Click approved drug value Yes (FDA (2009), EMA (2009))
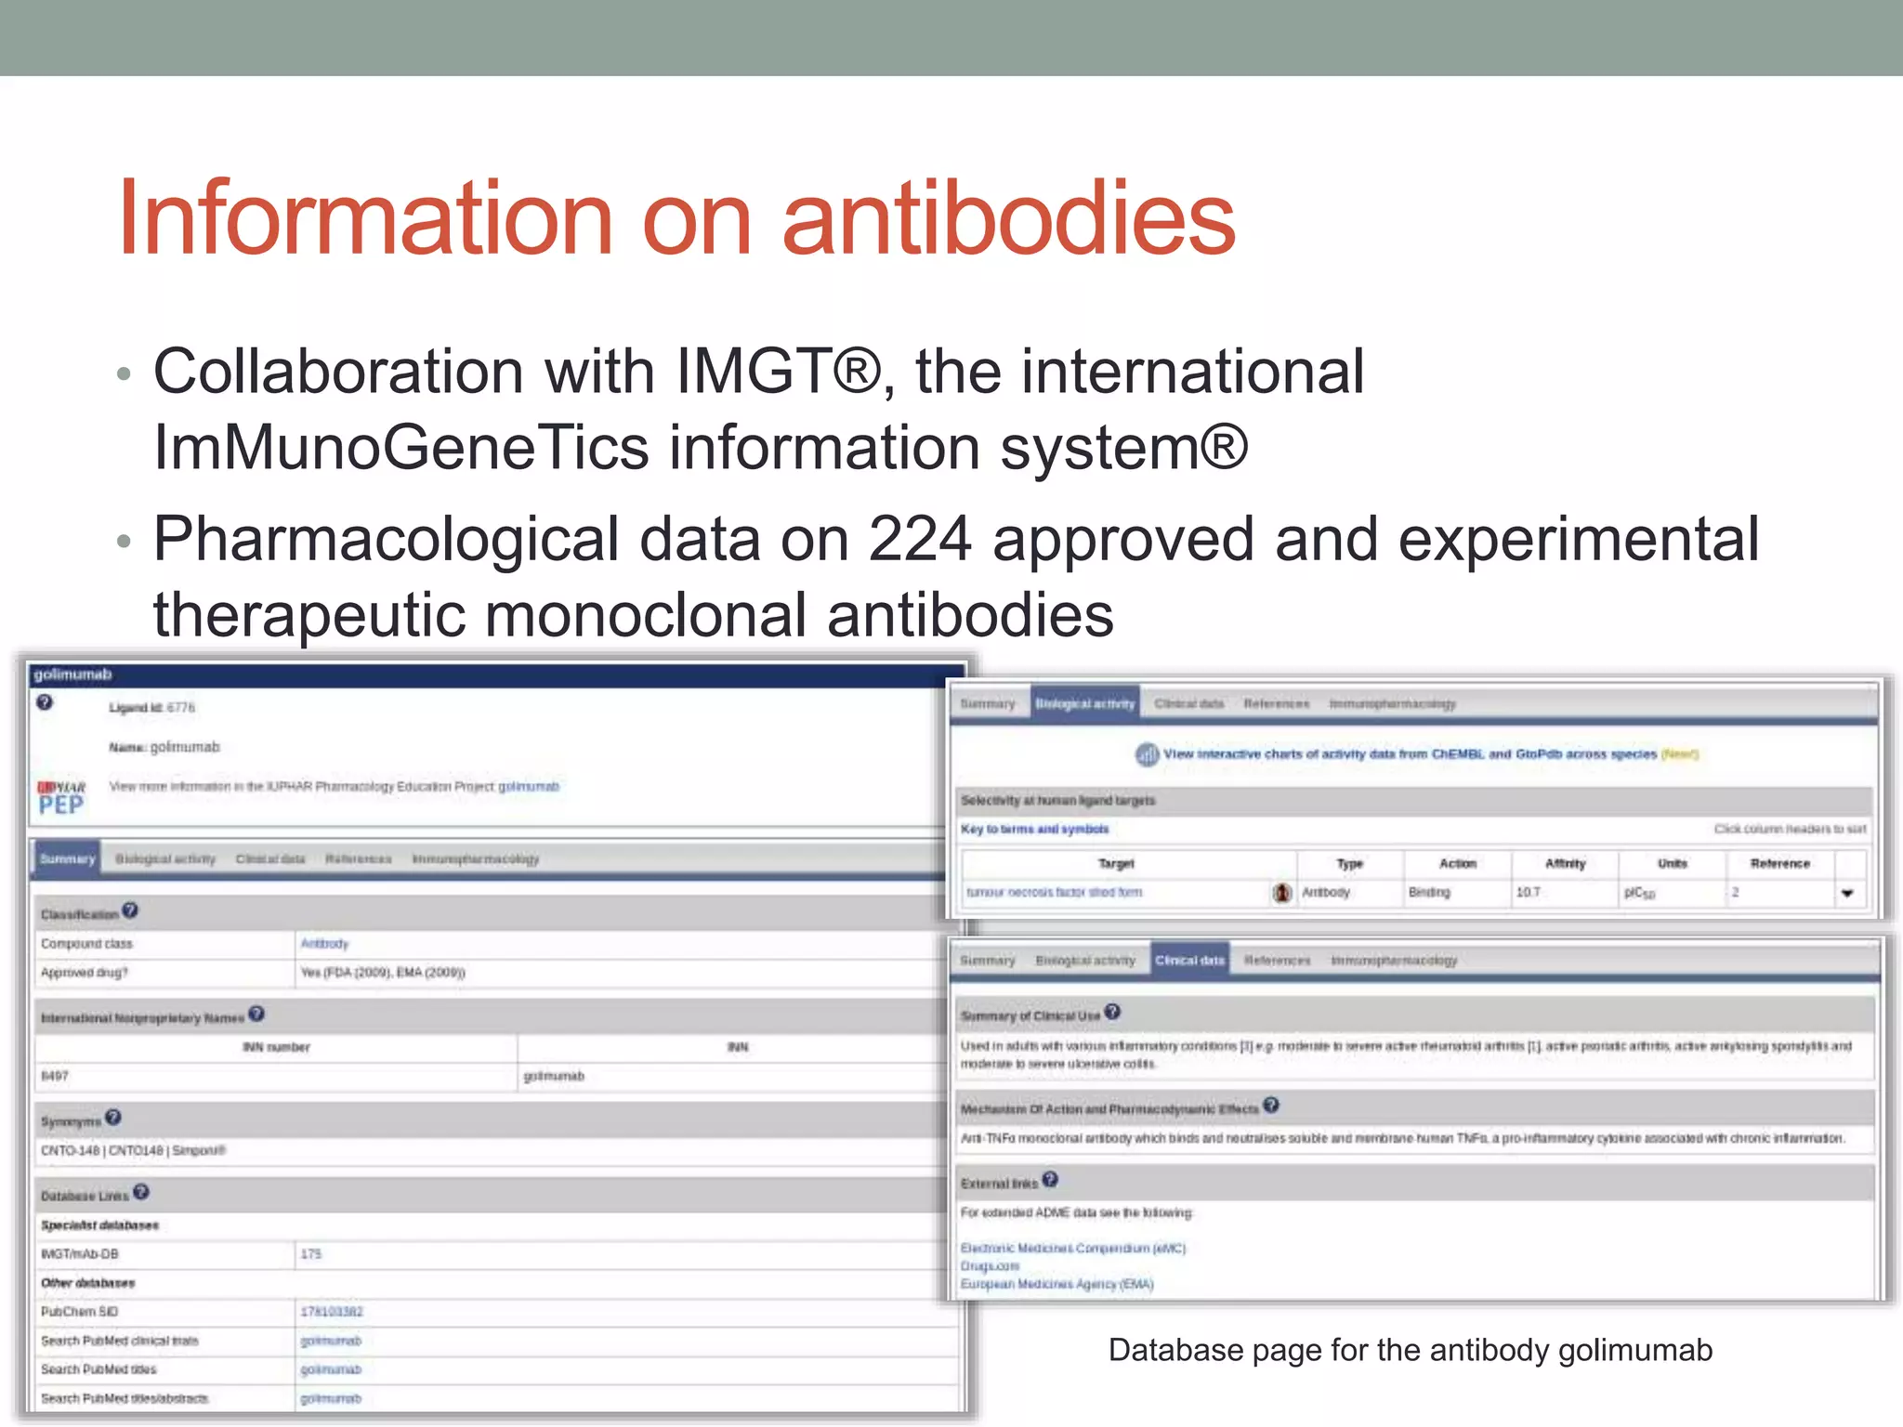1903x1427 pixels. pos(383,973)
